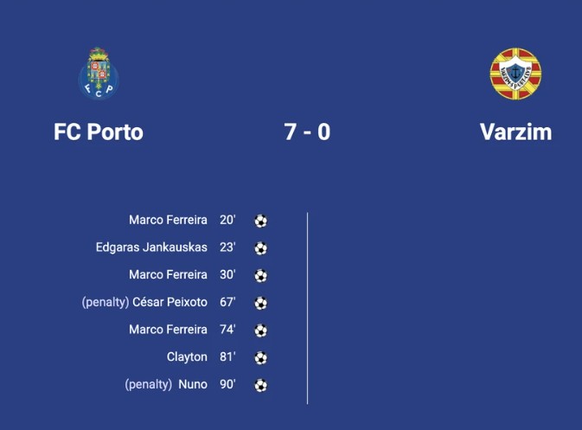
Task: Click the goal ball icon at 81'
Action: (x=260, y=357)
